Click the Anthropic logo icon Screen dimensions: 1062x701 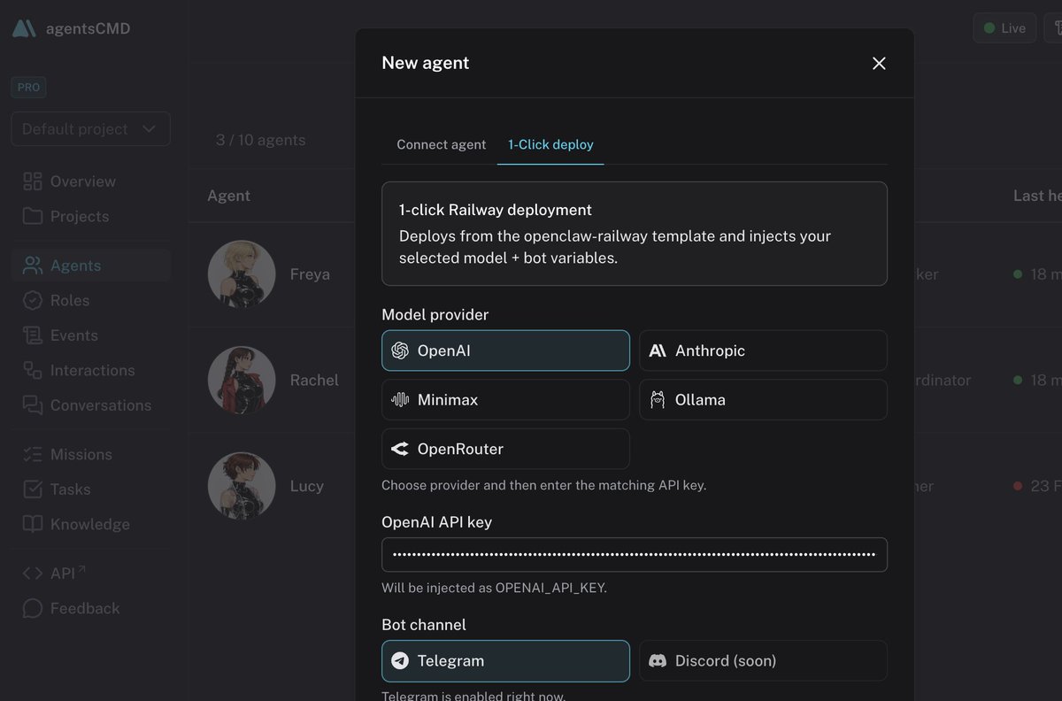[658, 350]
